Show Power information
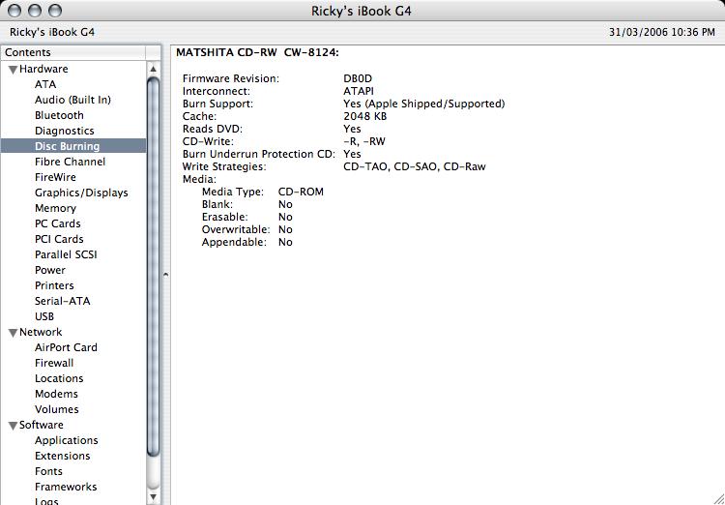Viewport: 725px width, 505px height. (50, 270)
